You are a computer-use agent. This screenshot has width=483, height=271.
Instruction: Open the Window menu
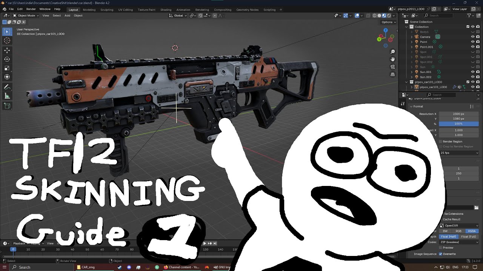point(45,9)
